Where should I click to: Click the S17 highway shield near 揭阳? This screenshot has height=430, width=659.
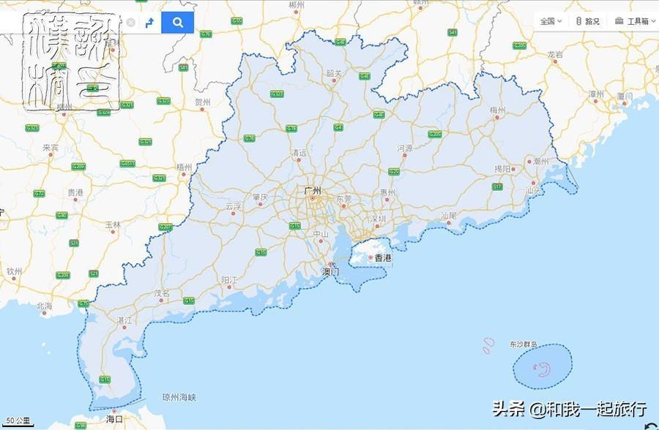pyautogui.click(x=497, y=186)
